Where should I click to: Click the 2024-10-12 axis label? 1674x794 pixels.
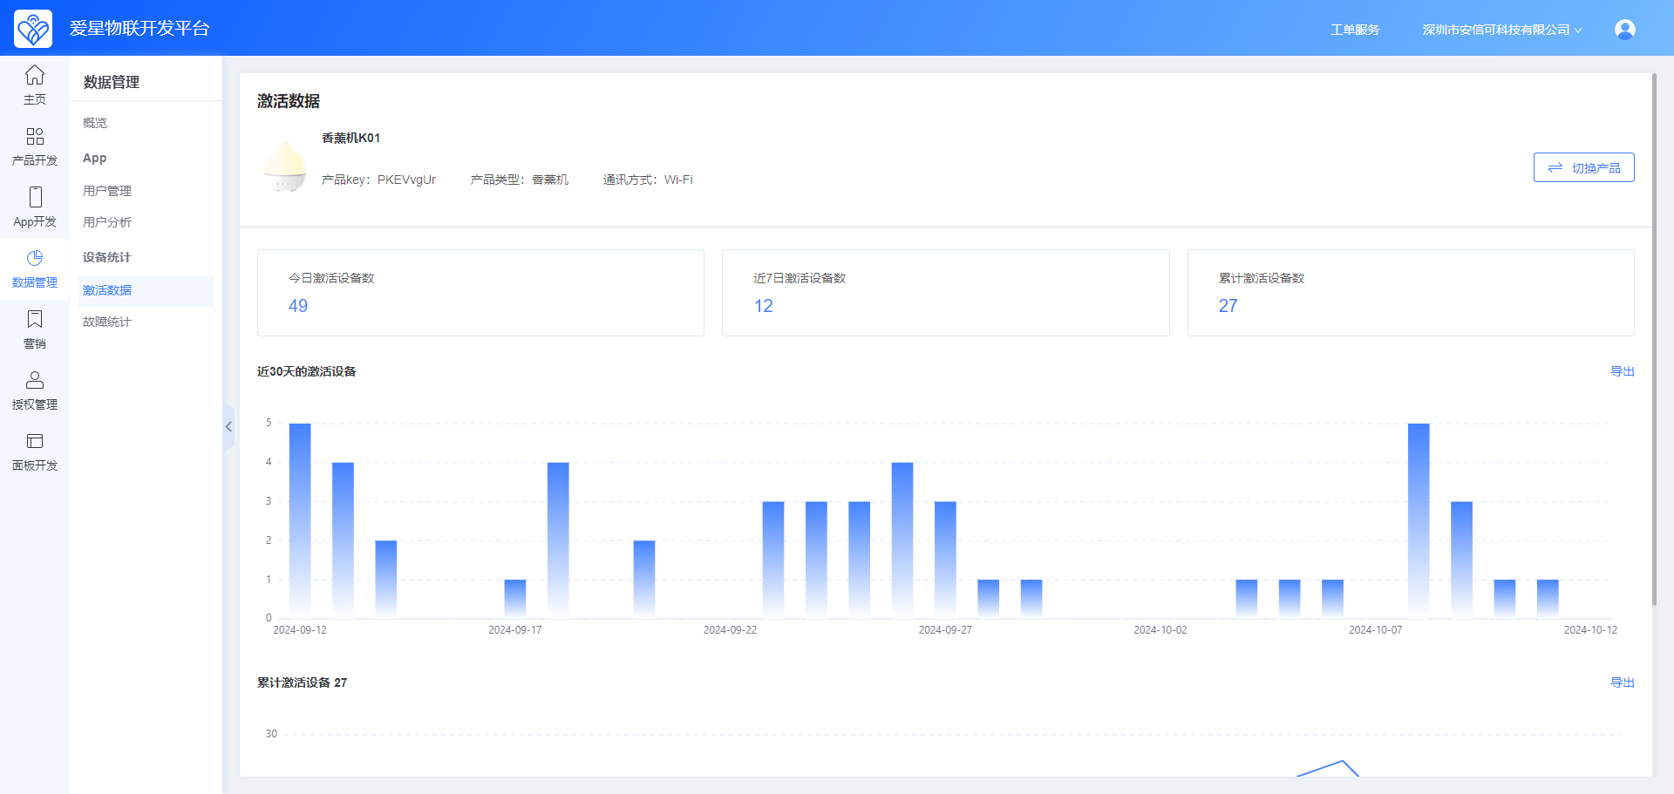pyautogui.click(x=1590, y=630)
